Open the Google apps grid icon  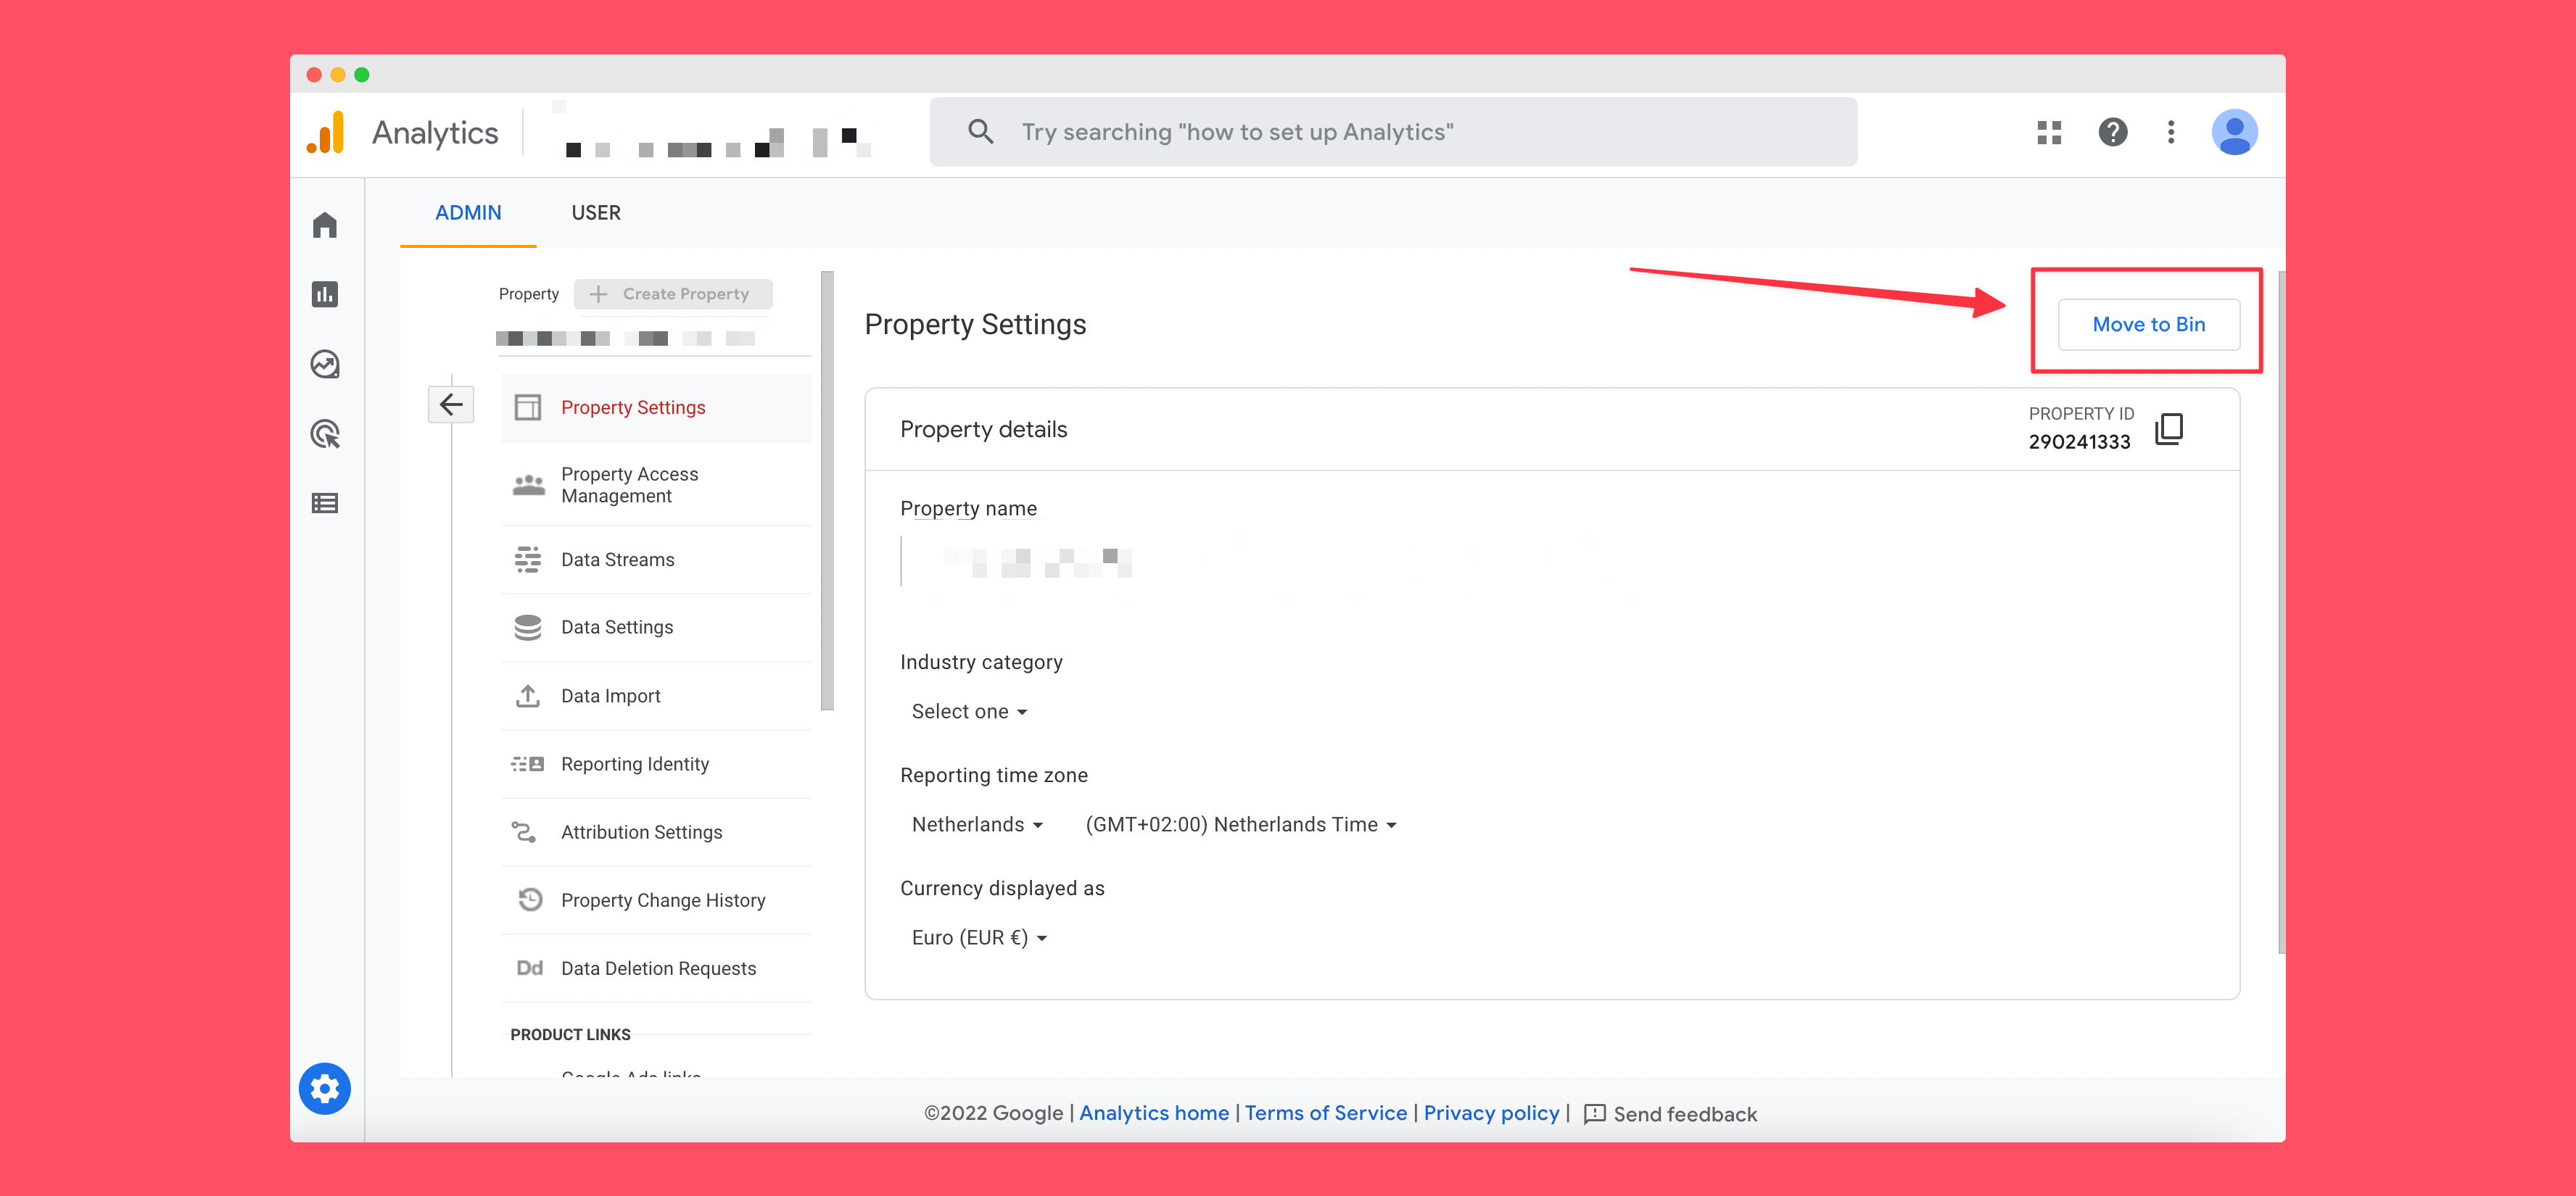[x=2049, y=132]
